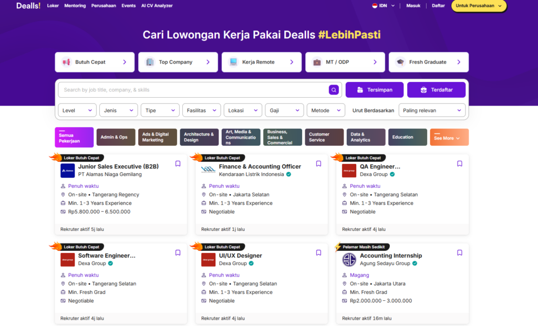Bookmark the UI/UX Designer job
This screenshot has height=326, width=538.
(x=318, y=253)
